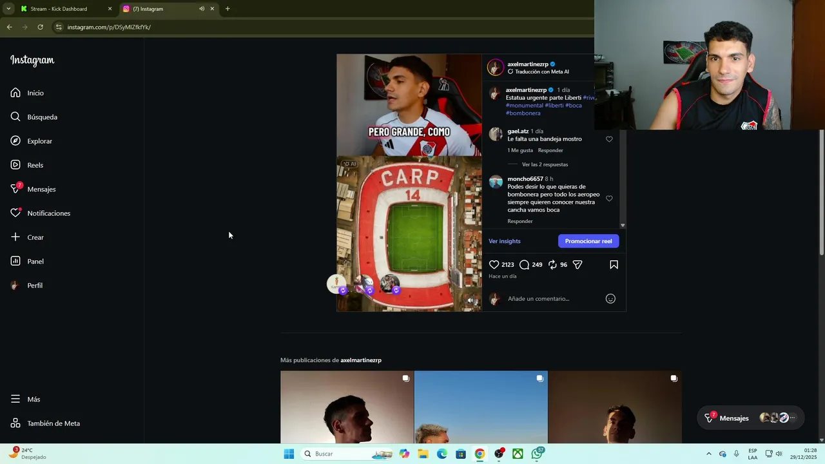Open axelmartinezrp's profile picture in the post header
Viewport: 825px width, 464px height.
pos(495,68)
